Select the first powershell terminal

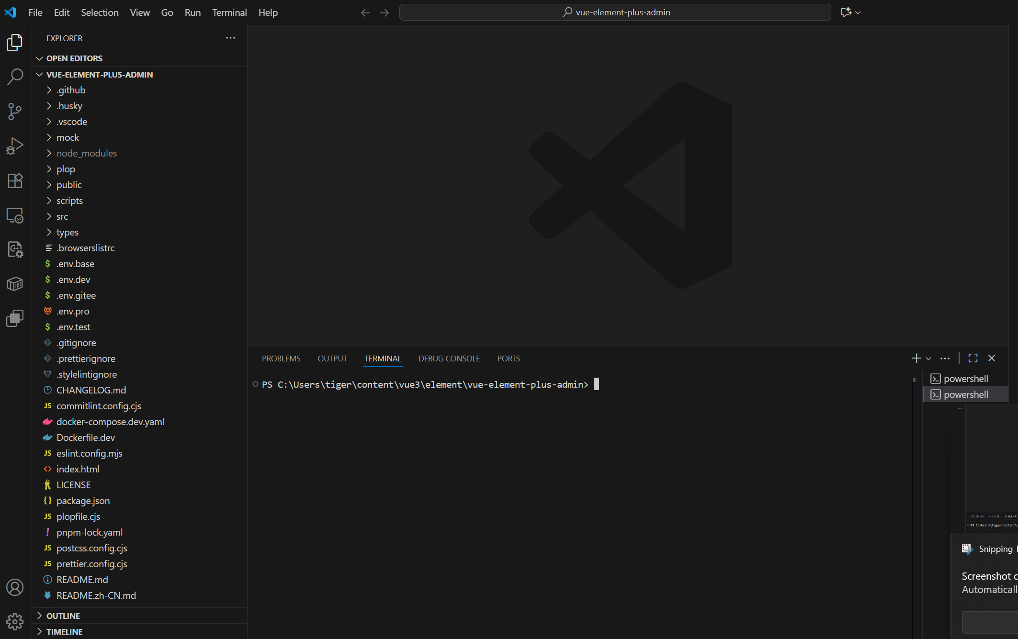tap(965, 379)
